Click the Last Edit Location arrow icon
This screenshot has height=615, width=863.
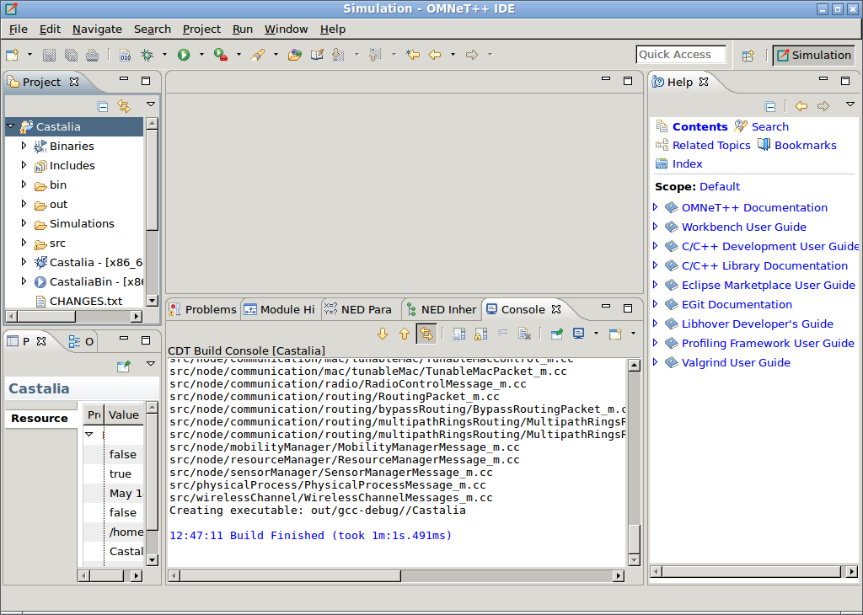click(x=413, y=55)
